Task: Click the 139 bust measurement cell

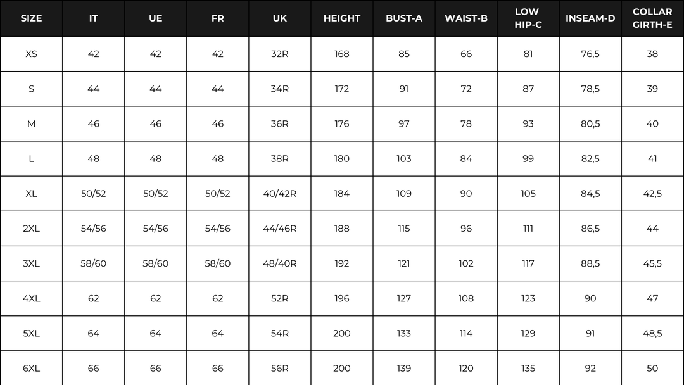Action: click(403, 368)
